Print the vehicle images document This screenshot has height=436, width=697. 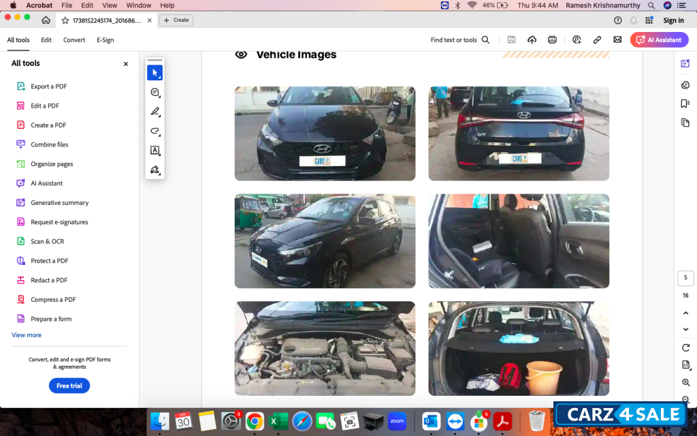coord(552,40)
